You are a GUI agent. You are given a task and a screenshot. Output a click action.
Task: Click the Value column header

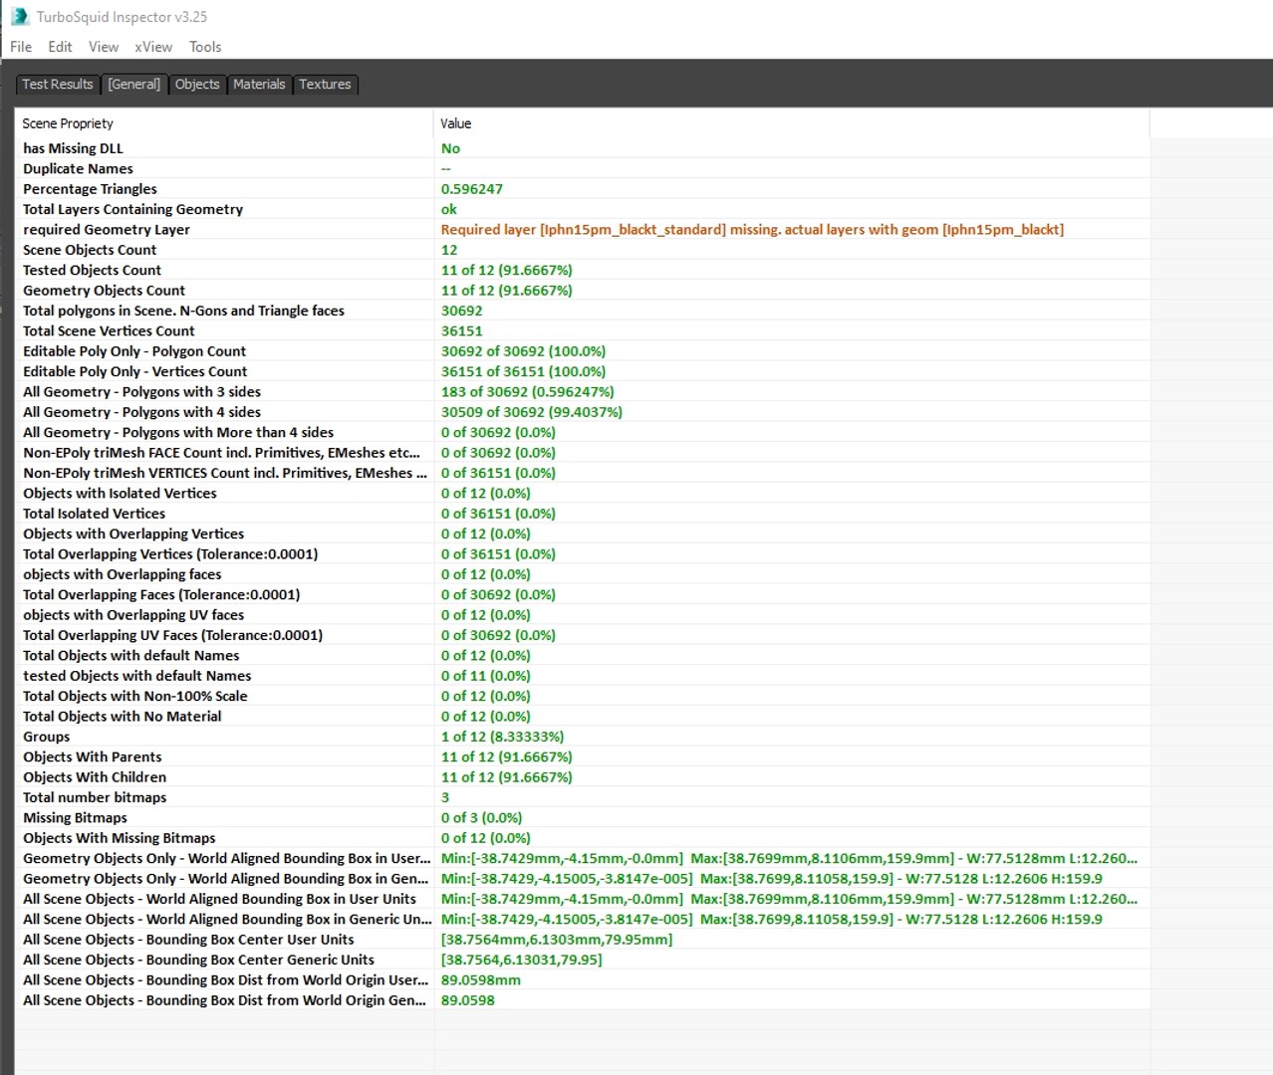pyautogui.click(x=792, y=123)
